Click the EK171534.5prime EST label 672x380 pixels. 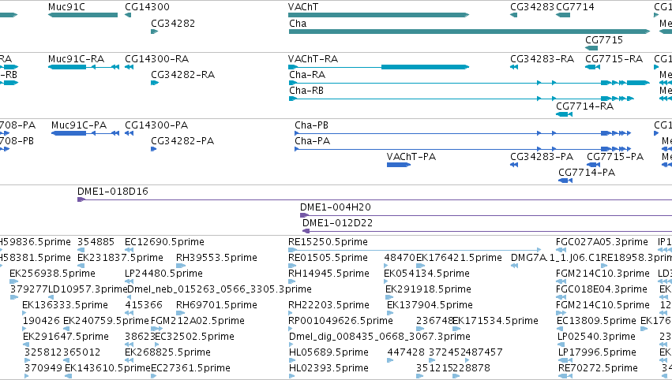[495, 321]
